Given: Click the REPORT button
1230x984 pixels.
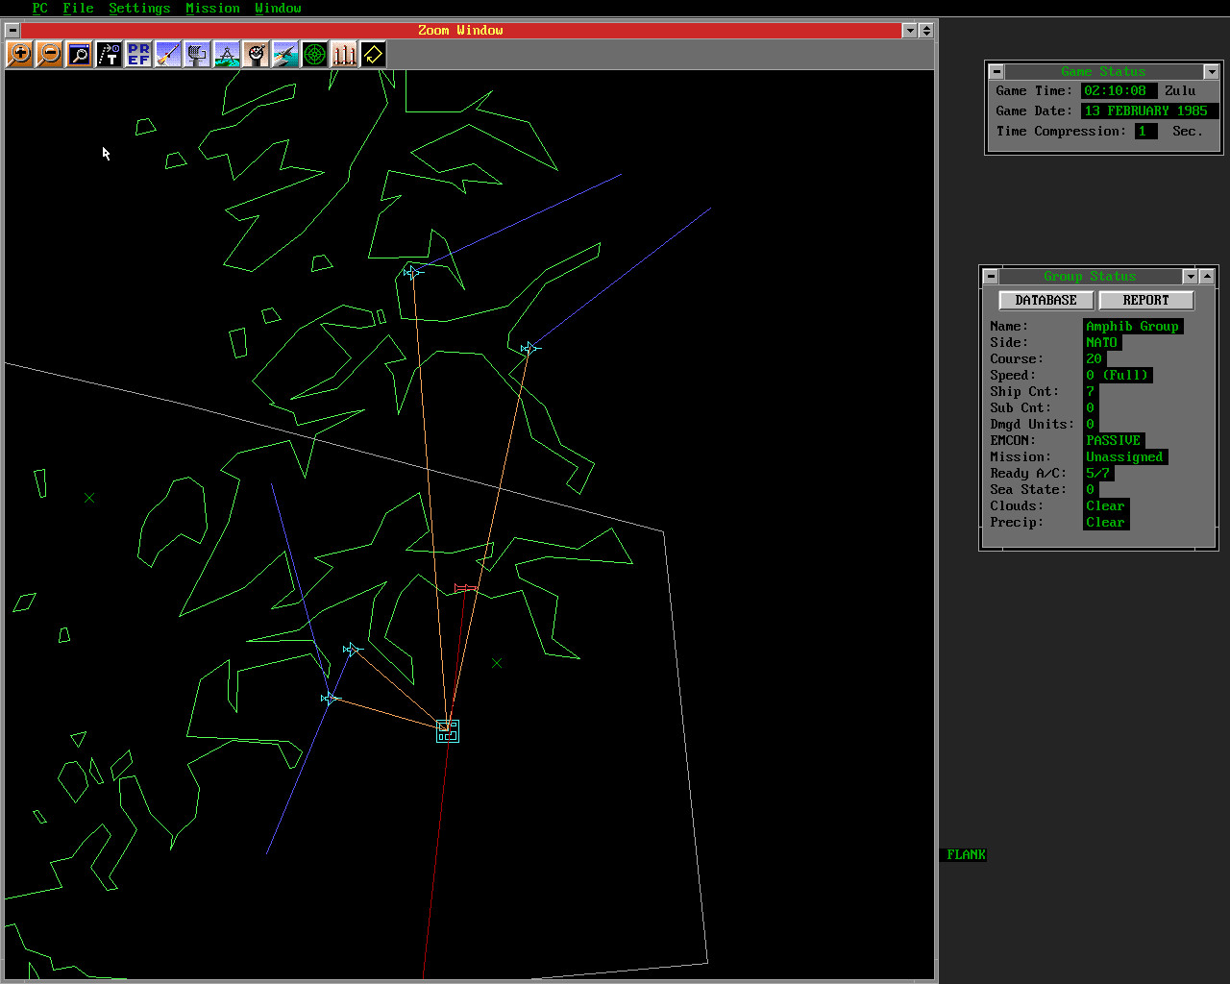Looking at the screenshot, I should pos(1145,301).
